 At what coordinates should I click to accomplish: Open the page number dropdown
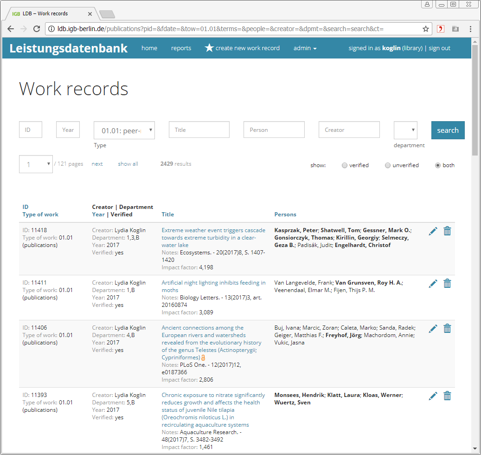pos(36,164)
